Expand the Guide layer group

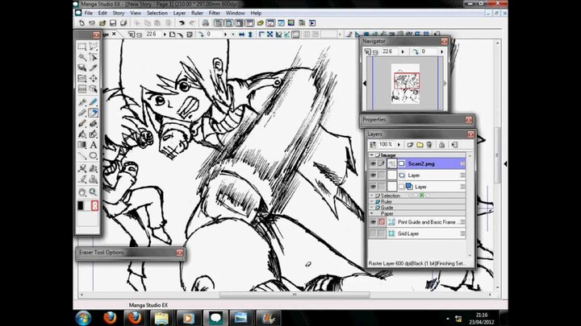click(372, 208)
